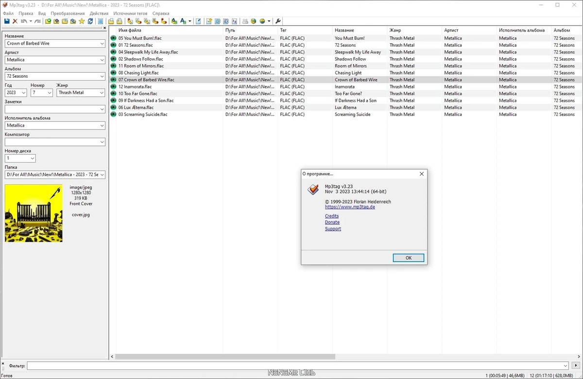Click the title cell Chasing Light

[x=348, y=73]
